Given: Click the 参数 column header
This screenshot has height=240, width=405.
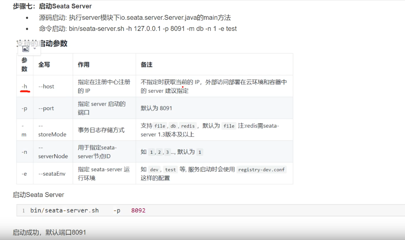Looking at the screenshot, I should (24, 64).
